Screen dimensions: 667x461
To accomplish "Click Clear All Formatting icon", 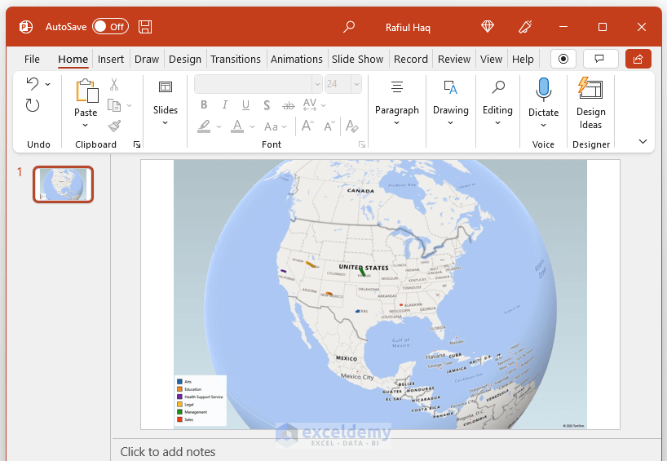I will [351, 126].
